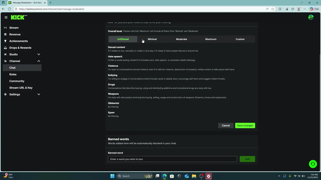Go back with the browser back arrow
The height and width of the screenshot is (180, 321).
pyautogui.click(x=3, y=9)
